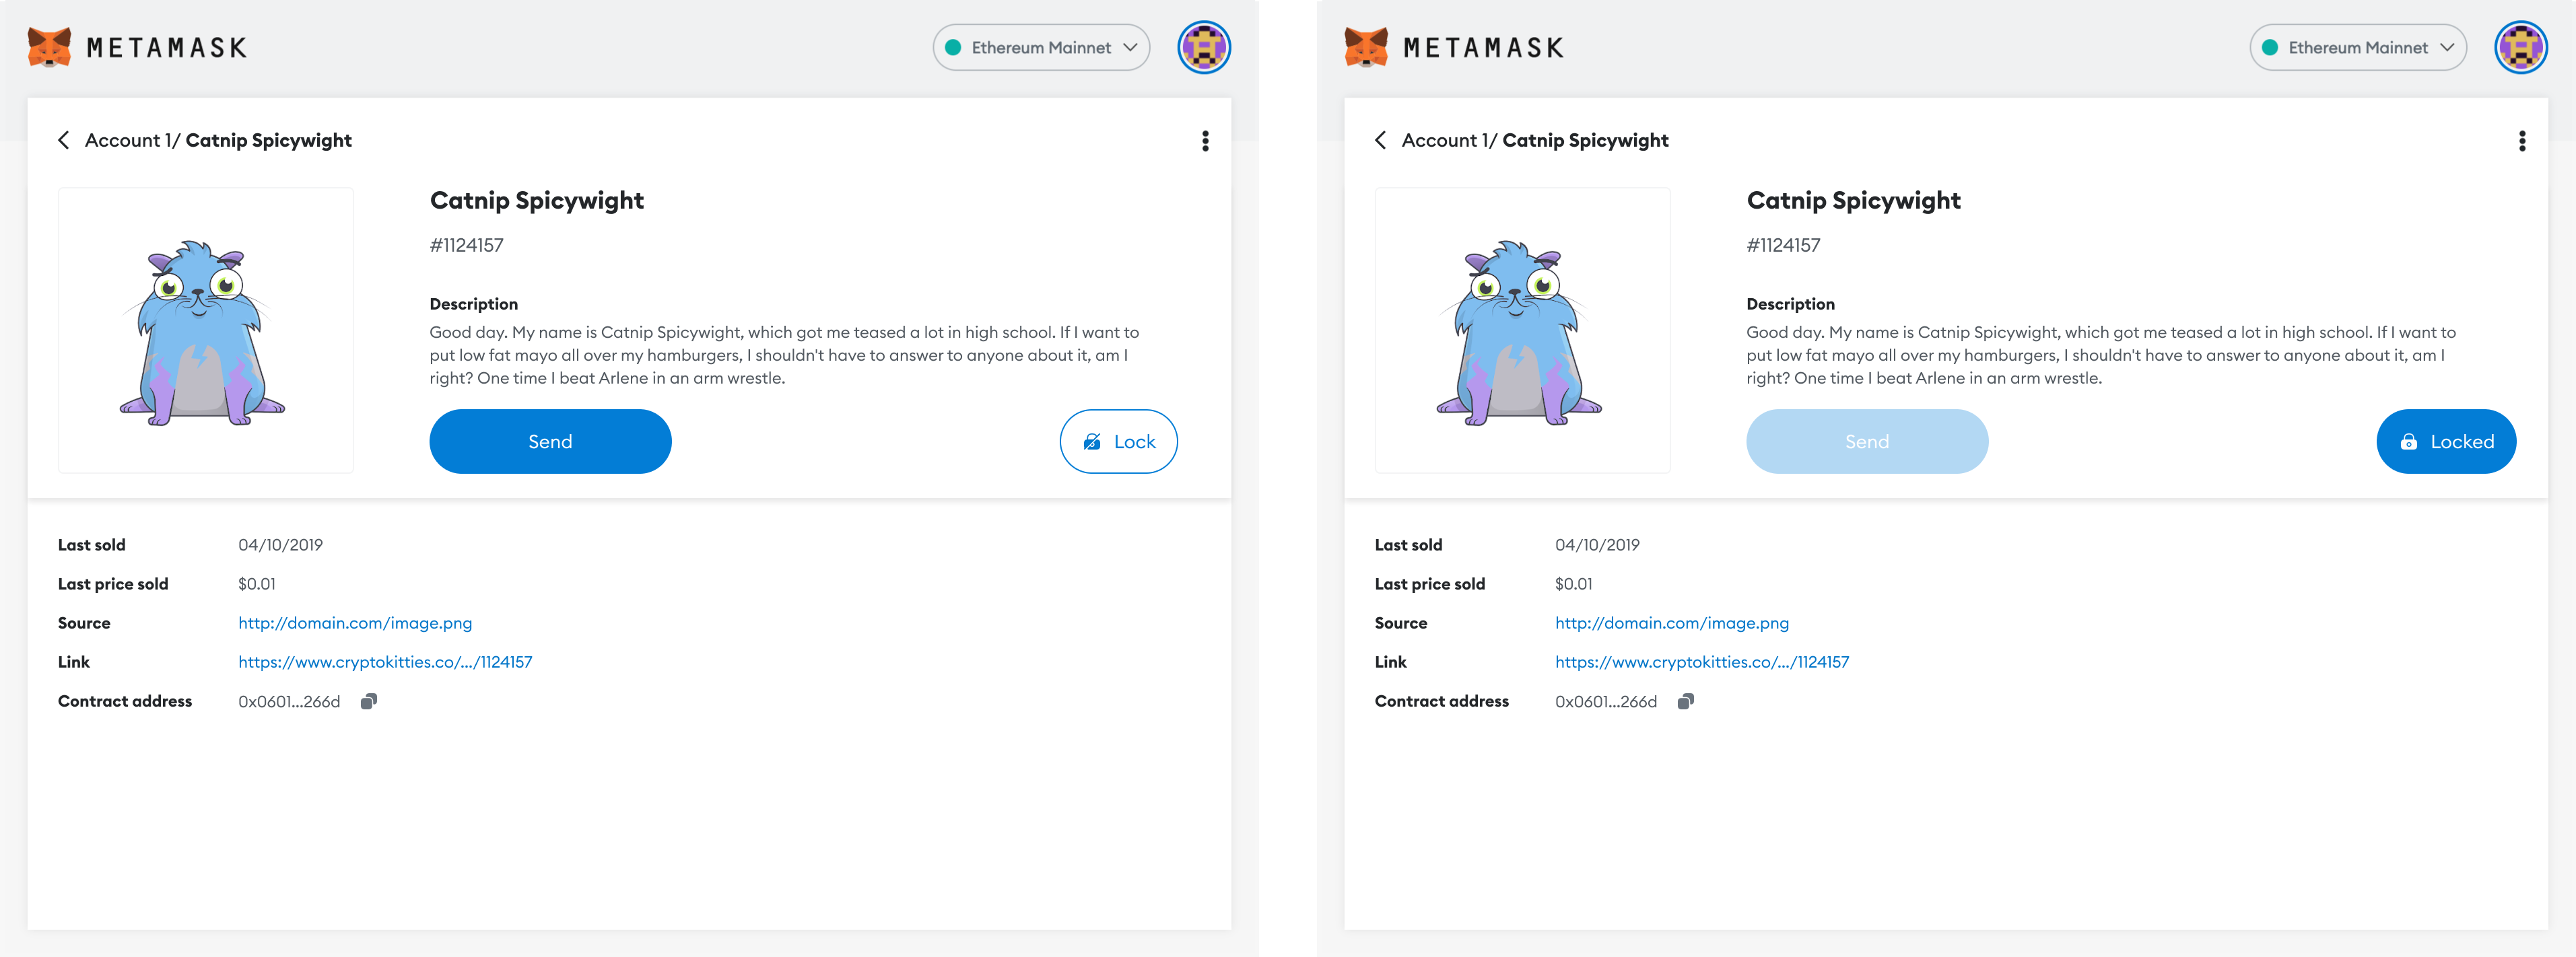Click the right panel's account avatar icon
The height and width of the screenshot is (957, 2576).
[2521, 47]
